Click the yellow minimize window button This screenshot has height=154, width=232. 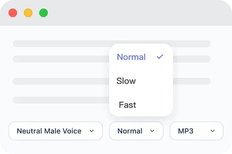click(28, 13)
